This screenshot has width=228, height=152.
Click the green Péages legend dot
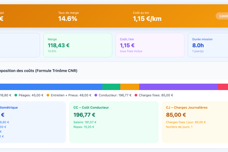pos(16,95)
